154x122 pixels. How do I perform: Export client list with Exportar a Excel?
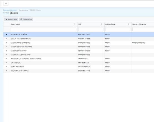point(26,19)
